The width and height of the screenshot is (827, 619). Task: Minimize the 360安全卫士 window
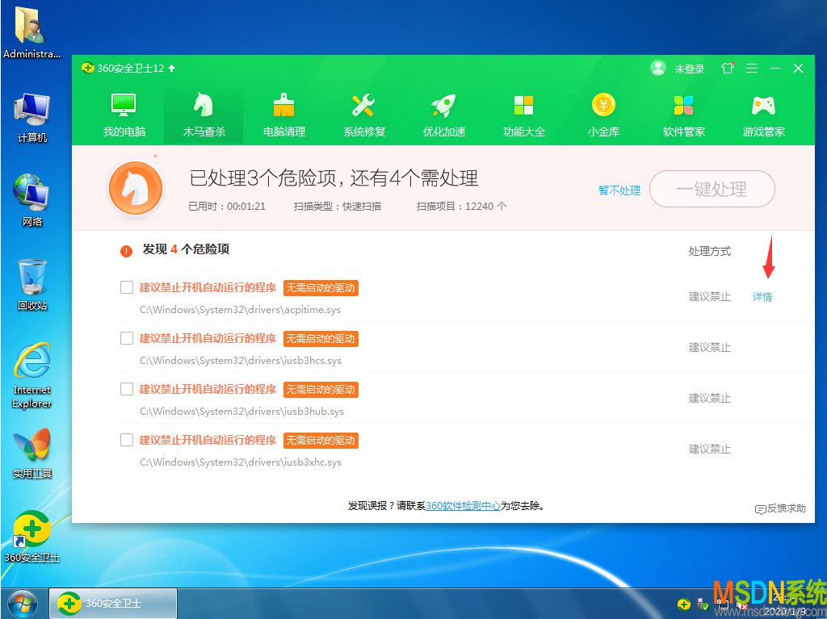point(775,68)
